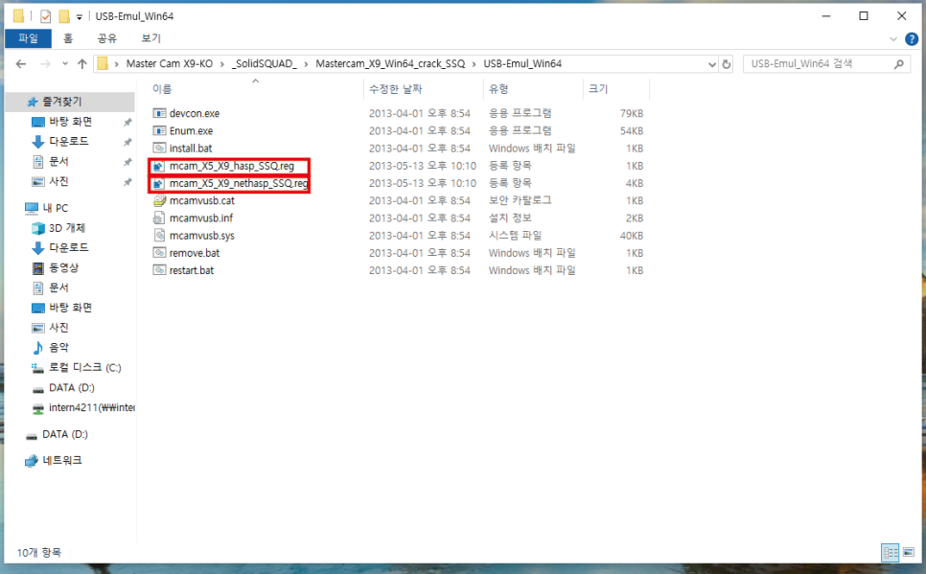Image resolution: width=926 pixels, height=574 pixels.
Task: Select the restart.bat file name
Action: click(192, 270)
